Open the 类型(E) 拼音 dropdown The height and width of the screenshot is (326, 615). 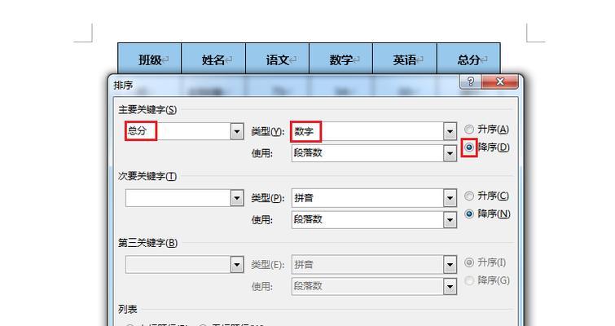tap(450, 264)
